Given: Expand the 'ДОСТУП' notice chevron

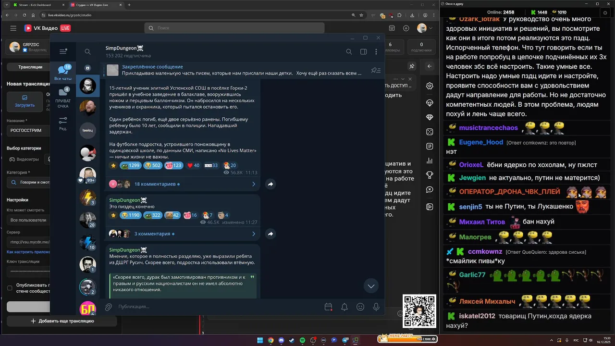Looking at the screenshot, I should click(404, 79).
